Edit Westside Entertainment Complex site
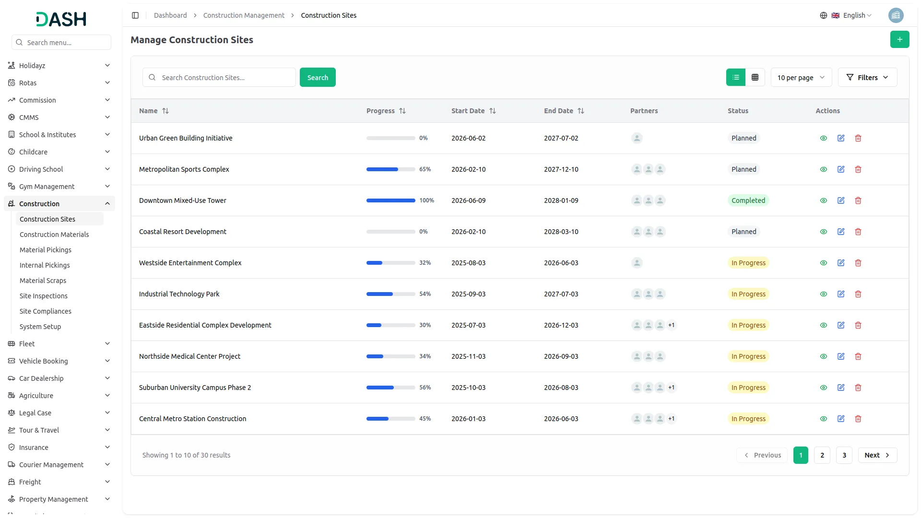The image size is (921, 518). pyautogui.click(x=841, y=263)
